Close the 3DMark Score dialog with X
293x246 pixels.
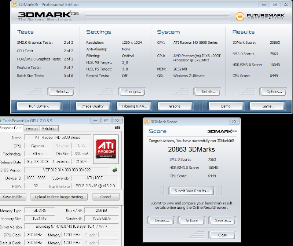click(234, 122)
